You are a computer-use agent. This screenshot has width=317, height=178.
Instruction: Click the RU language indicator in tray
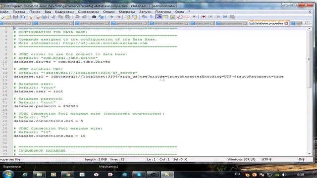coord(237,174)
